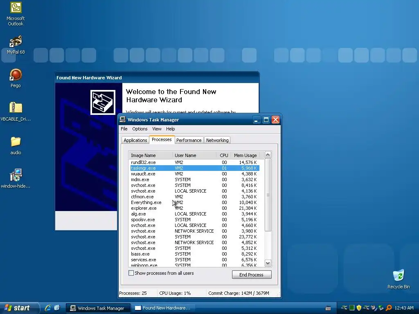419x314 pixels.
Task: Select the svchost.exe row using 23,772 K
Action: click(x=194, y=237)
